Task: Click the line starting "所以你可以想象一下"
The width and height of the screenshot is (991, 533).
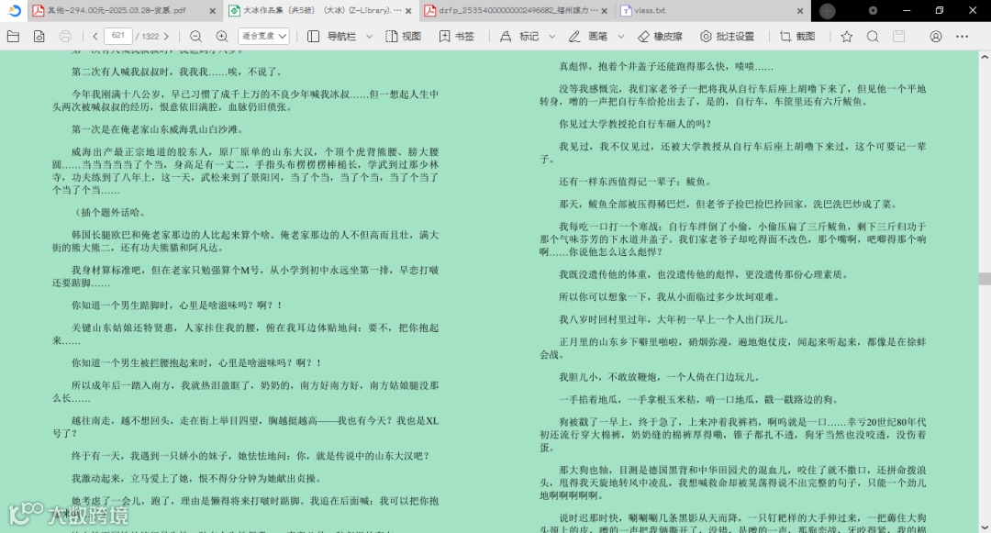Action: tap(670, 297)
